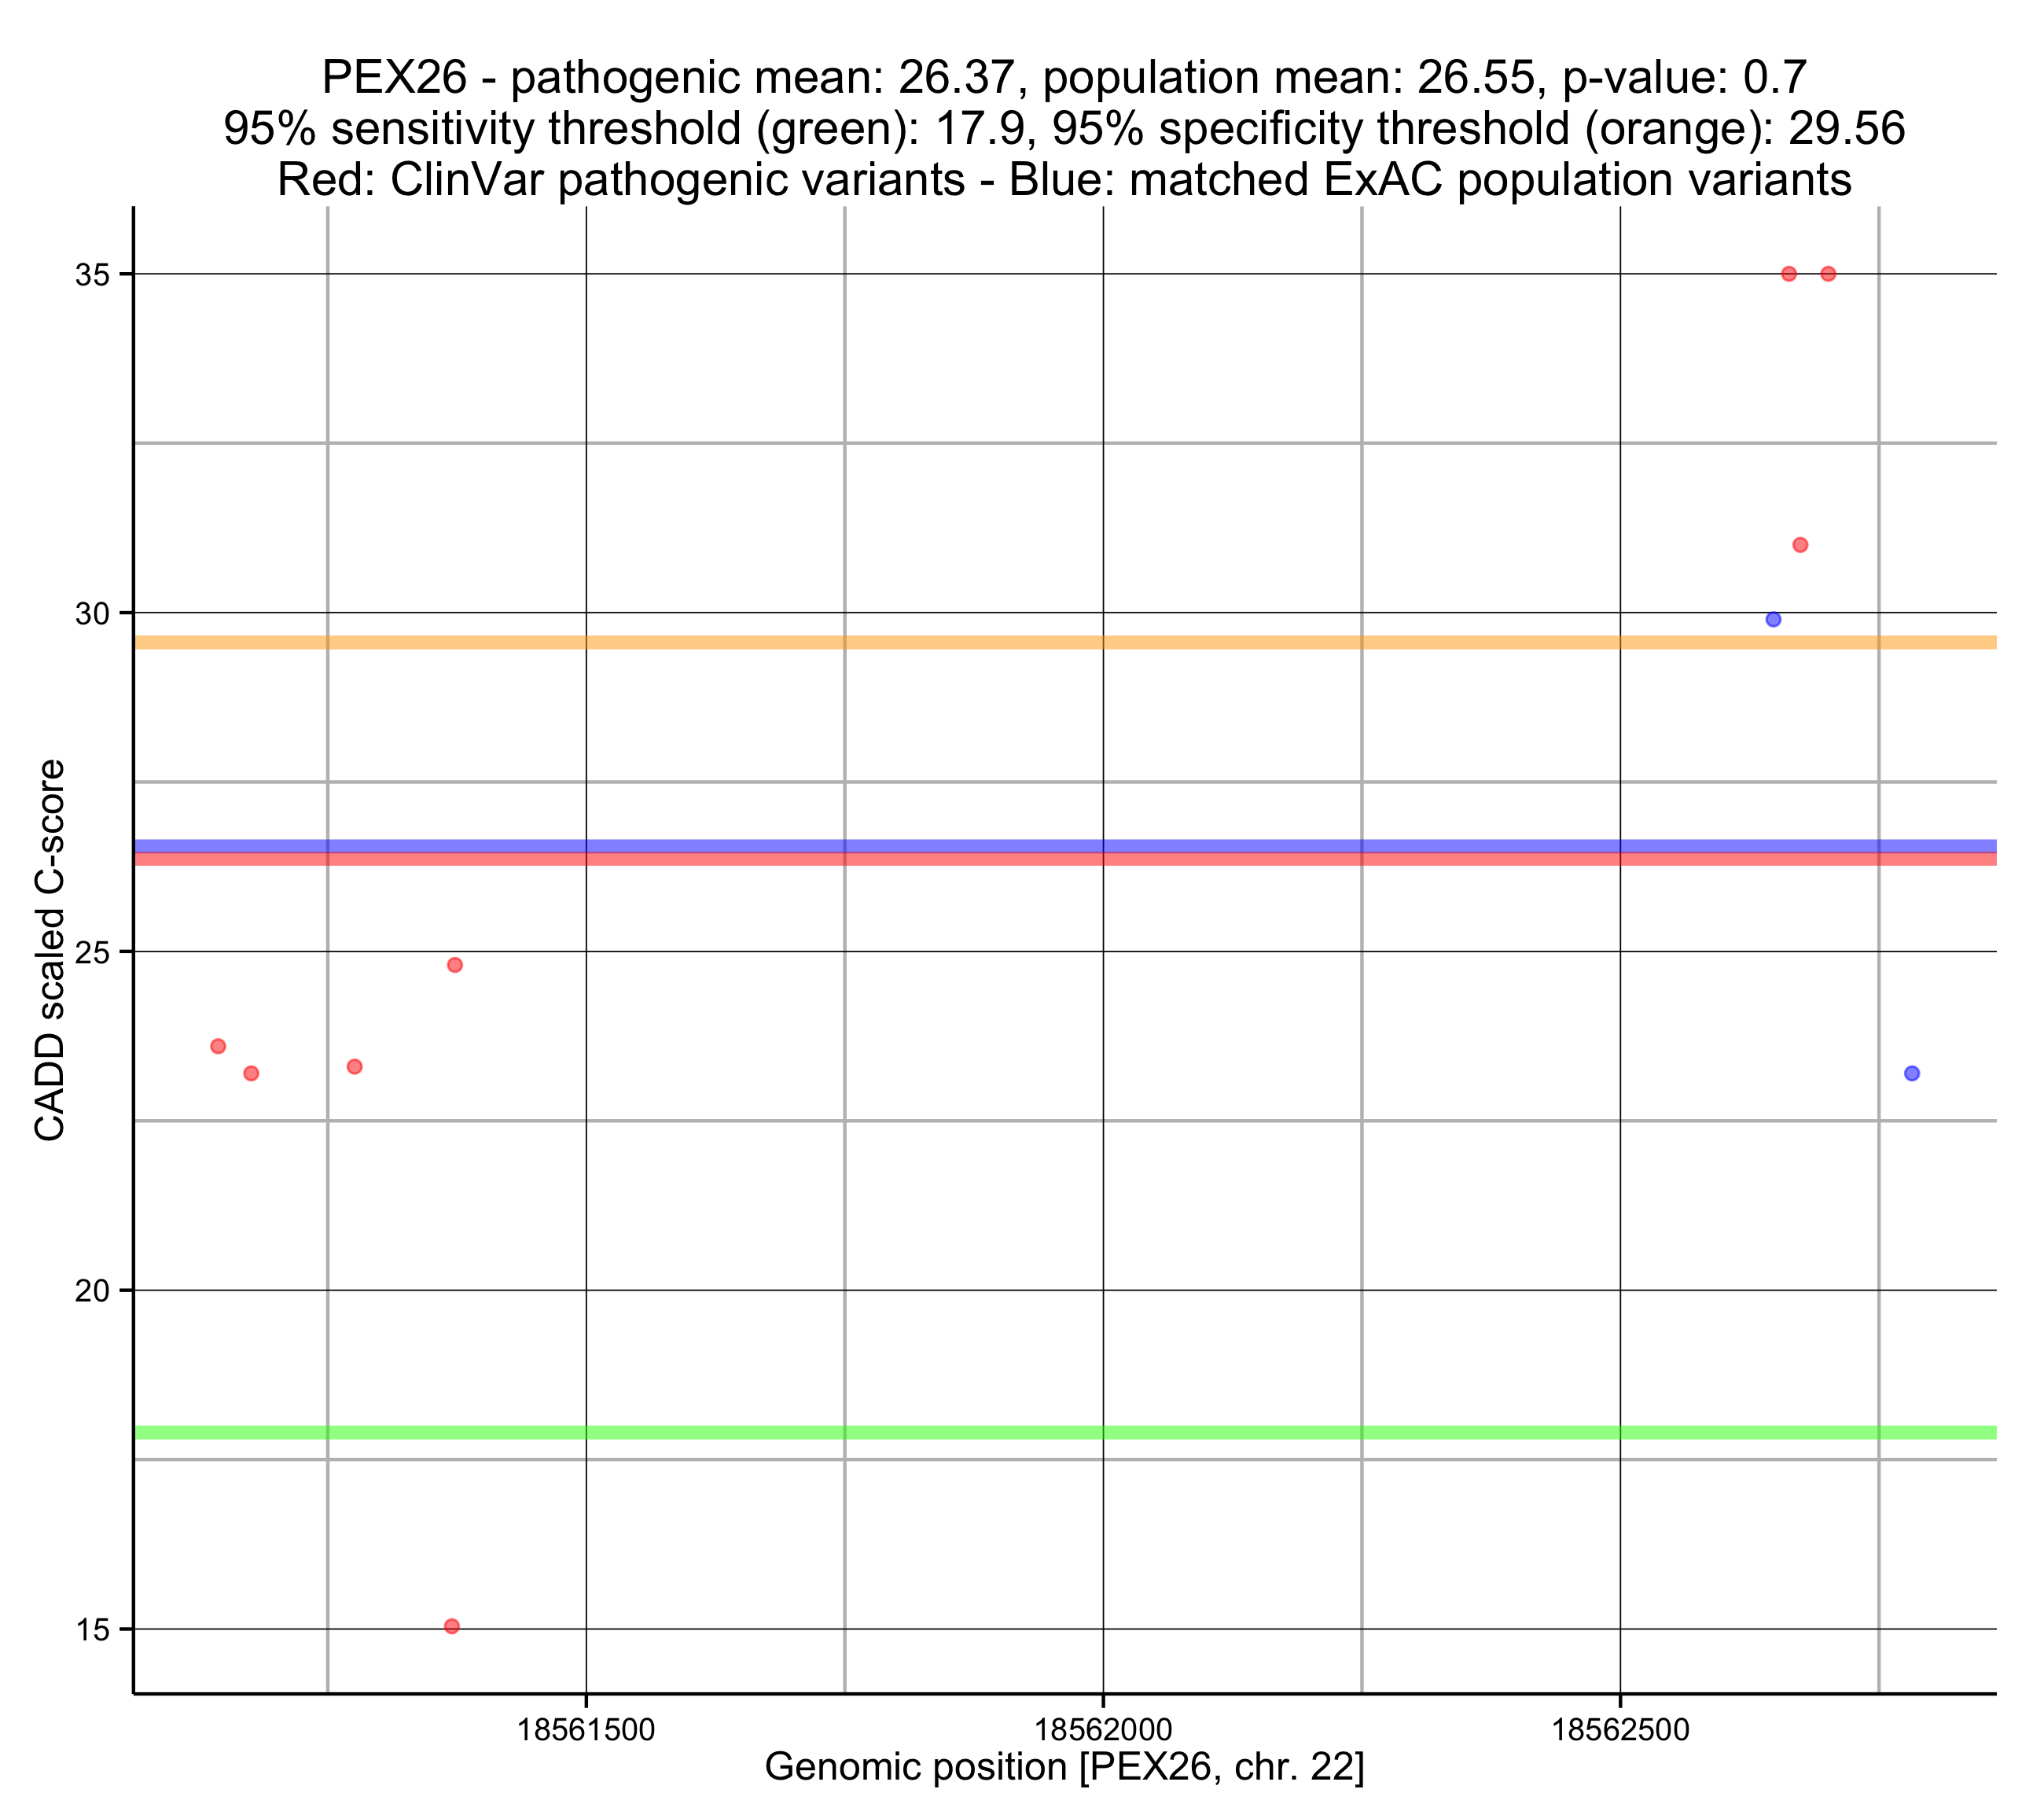This screenshot has height=1815, width=2044.
Task: Click the y-axis label 20
Action: pos(91,1292)
